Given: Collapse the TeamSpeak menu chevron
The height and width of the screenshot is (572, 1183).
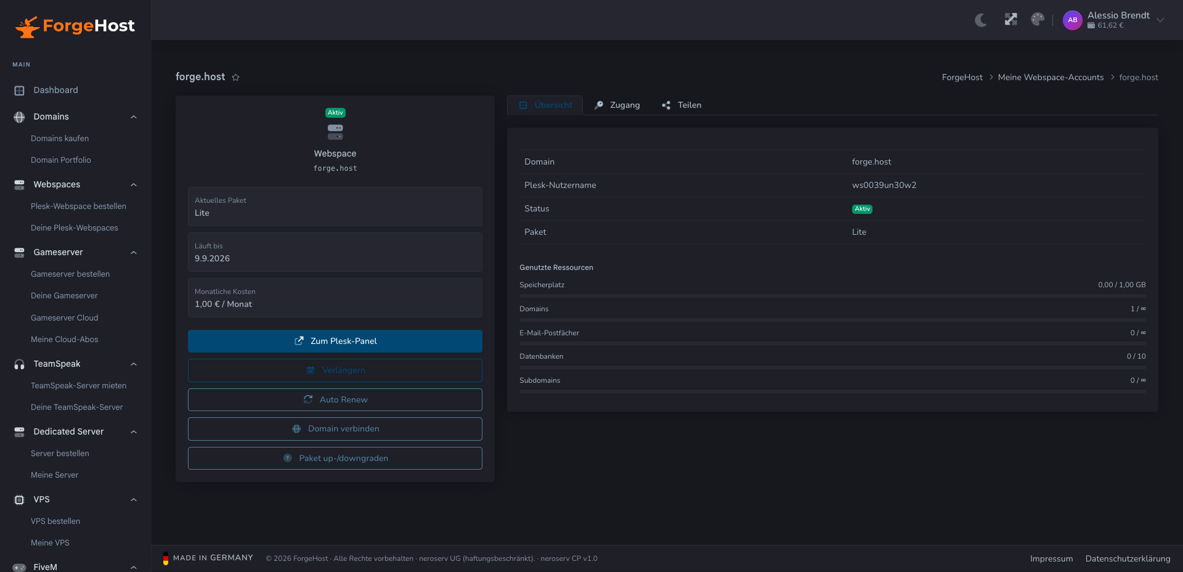Looking at the screenshot, I should (x=134, y=364).
